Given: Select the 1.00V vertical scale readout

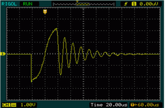Looking at the screenshot, I should pos(28,105).
